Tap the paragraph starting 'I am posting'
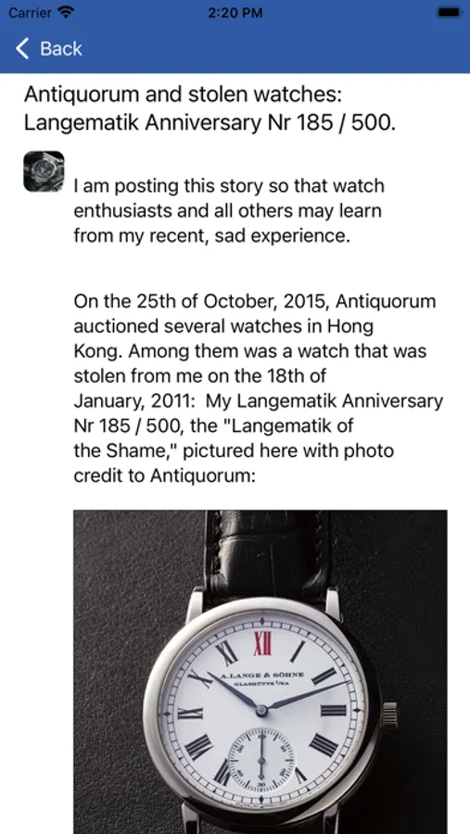 [229, 211]
